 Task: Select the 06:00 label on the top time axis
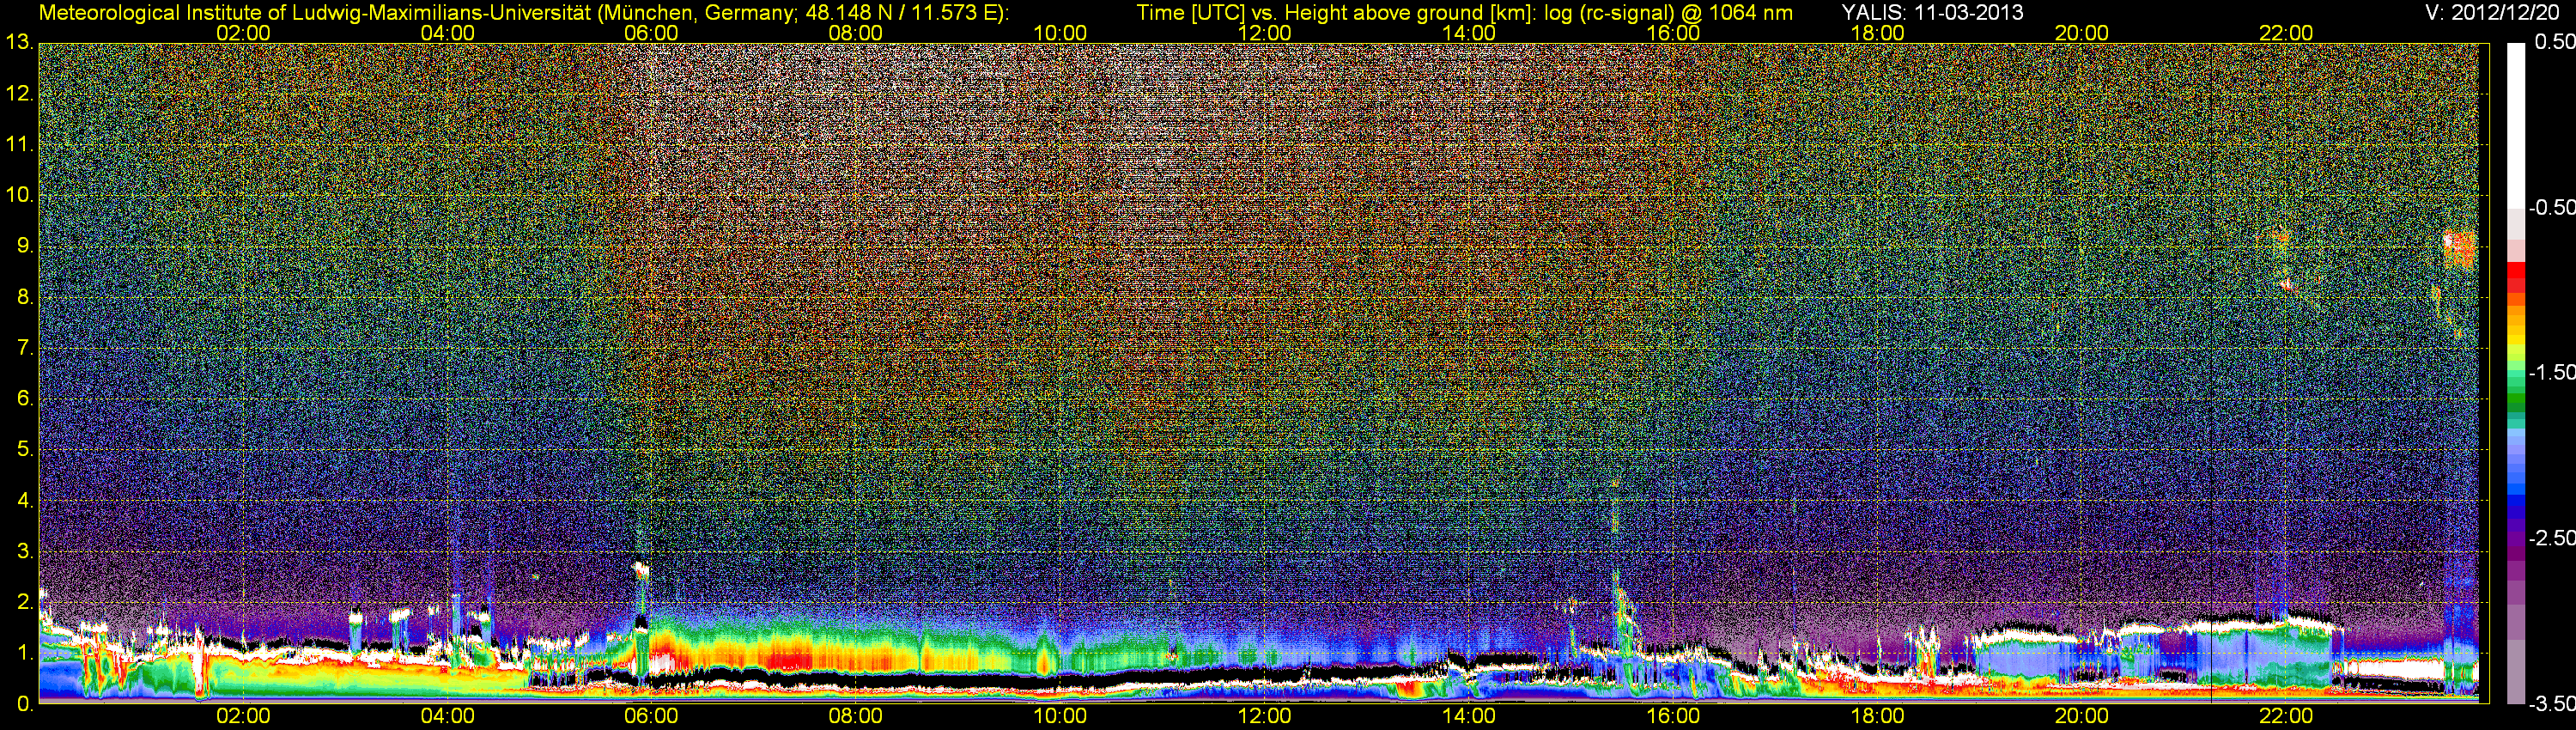[x=651, y=33]
